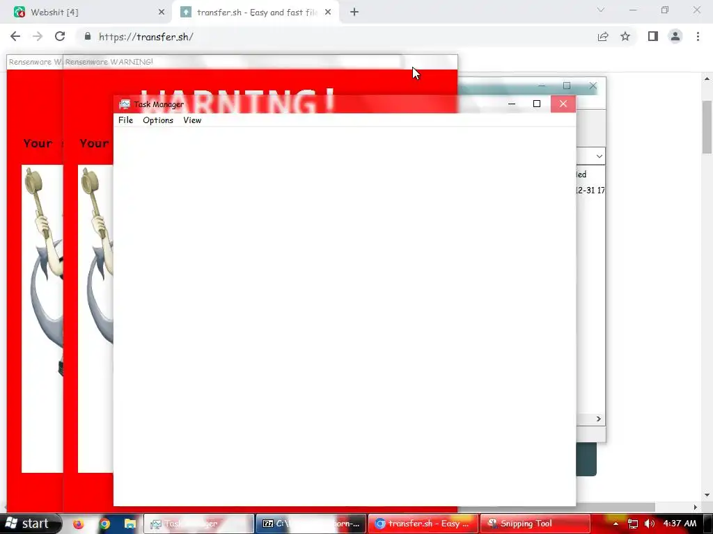The image size is (713, 534).
Task: Click the Rensenware WARNING! window title
Action: point(109,62)
